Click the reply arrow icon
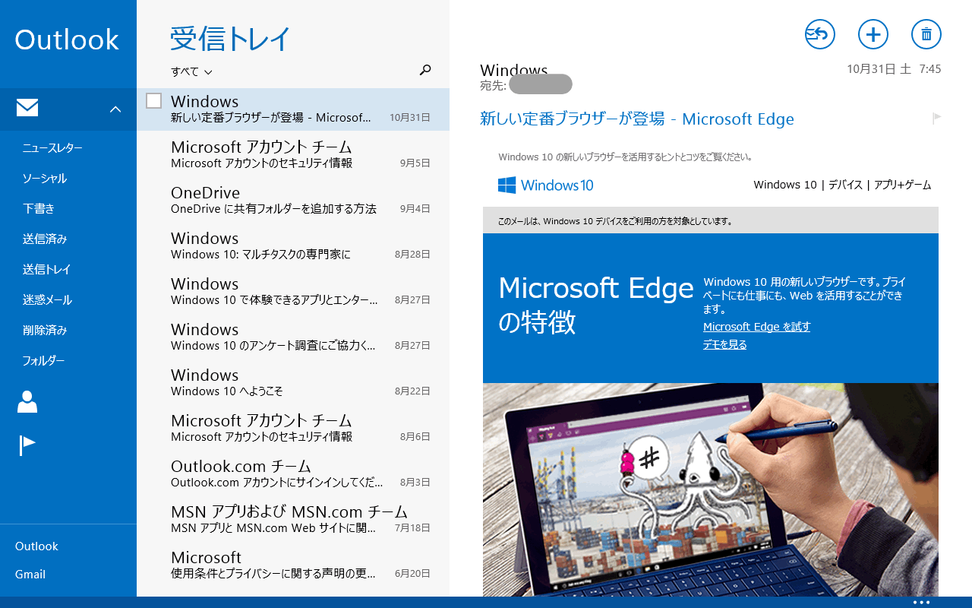Image resolution: width=972 pixels, height=608 pixels. coord(819,34)
